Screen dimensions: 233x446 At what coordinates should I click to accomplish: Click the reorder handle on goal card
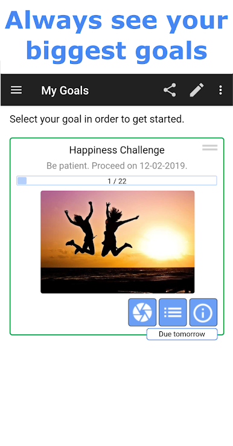click(x=210, y=147)
